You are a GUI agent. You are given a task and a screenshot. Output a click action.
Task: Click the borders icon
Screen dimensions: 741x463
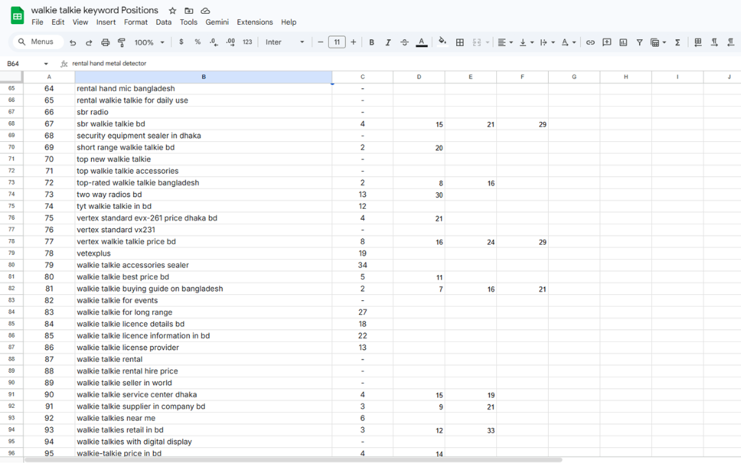click(460, 43)
